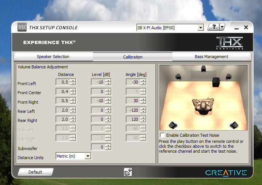Click the Front Right Distance field
Viewport: 262px width, 185px height.
point(63,101)
